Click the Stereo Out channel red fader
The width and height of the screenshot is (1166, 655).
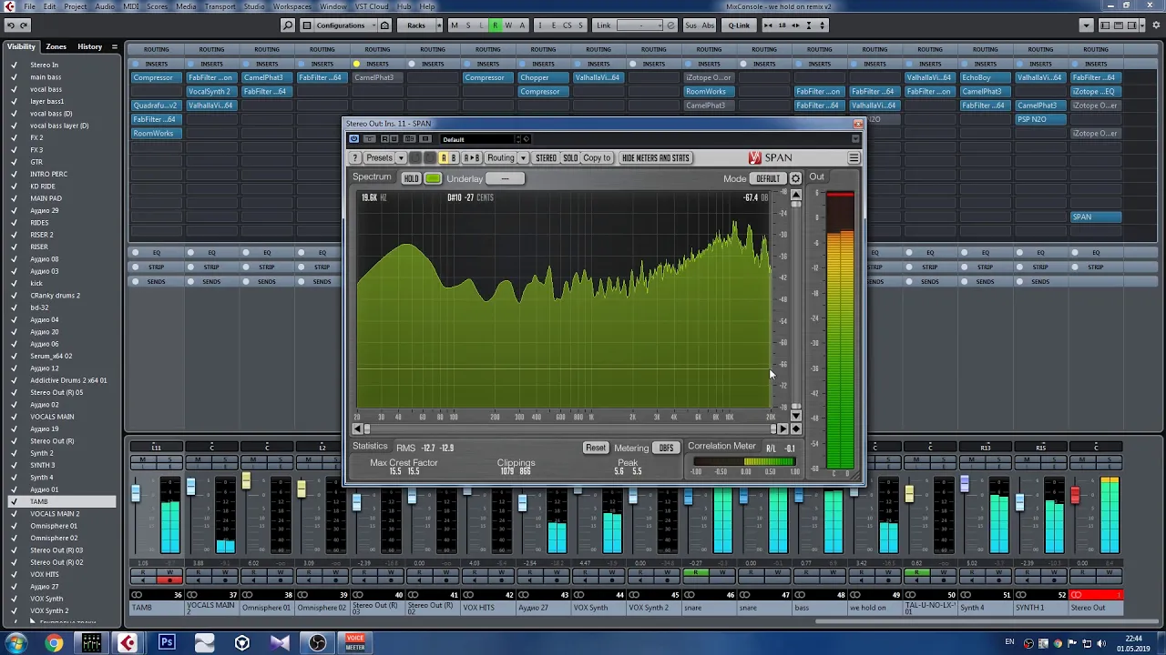pos(1075,495)
